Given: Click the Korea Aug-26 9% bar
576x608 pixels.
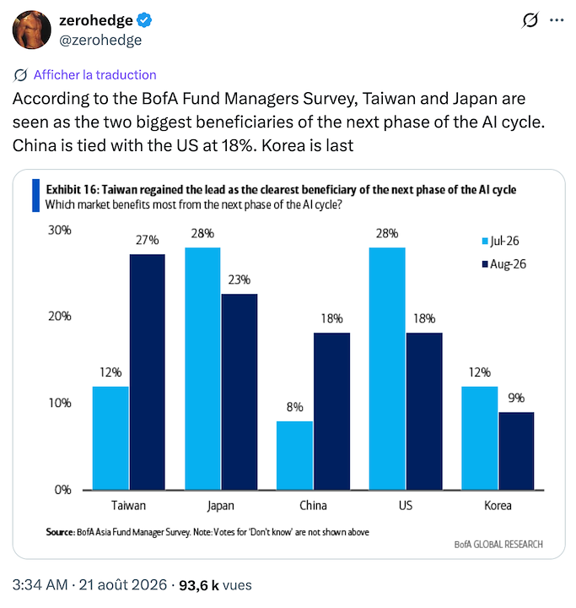Looking at the screenshot, I should pyautogui.click(x=516, y=451).
